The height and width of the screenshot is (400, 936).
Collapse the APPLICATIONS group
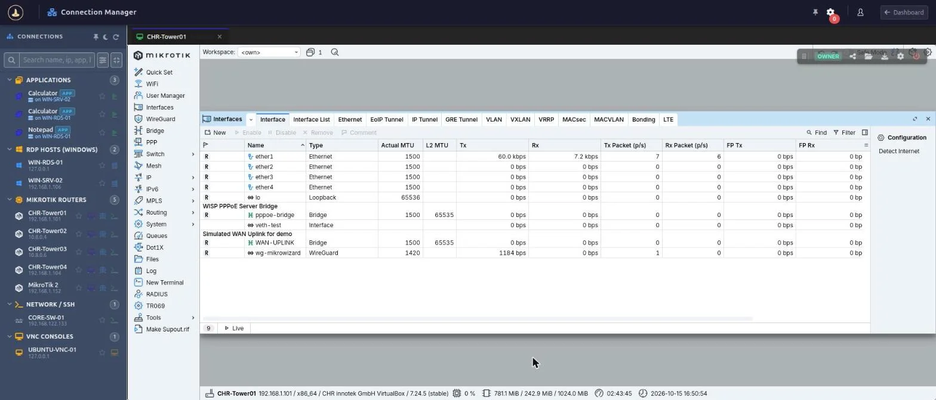click(10, 80)
